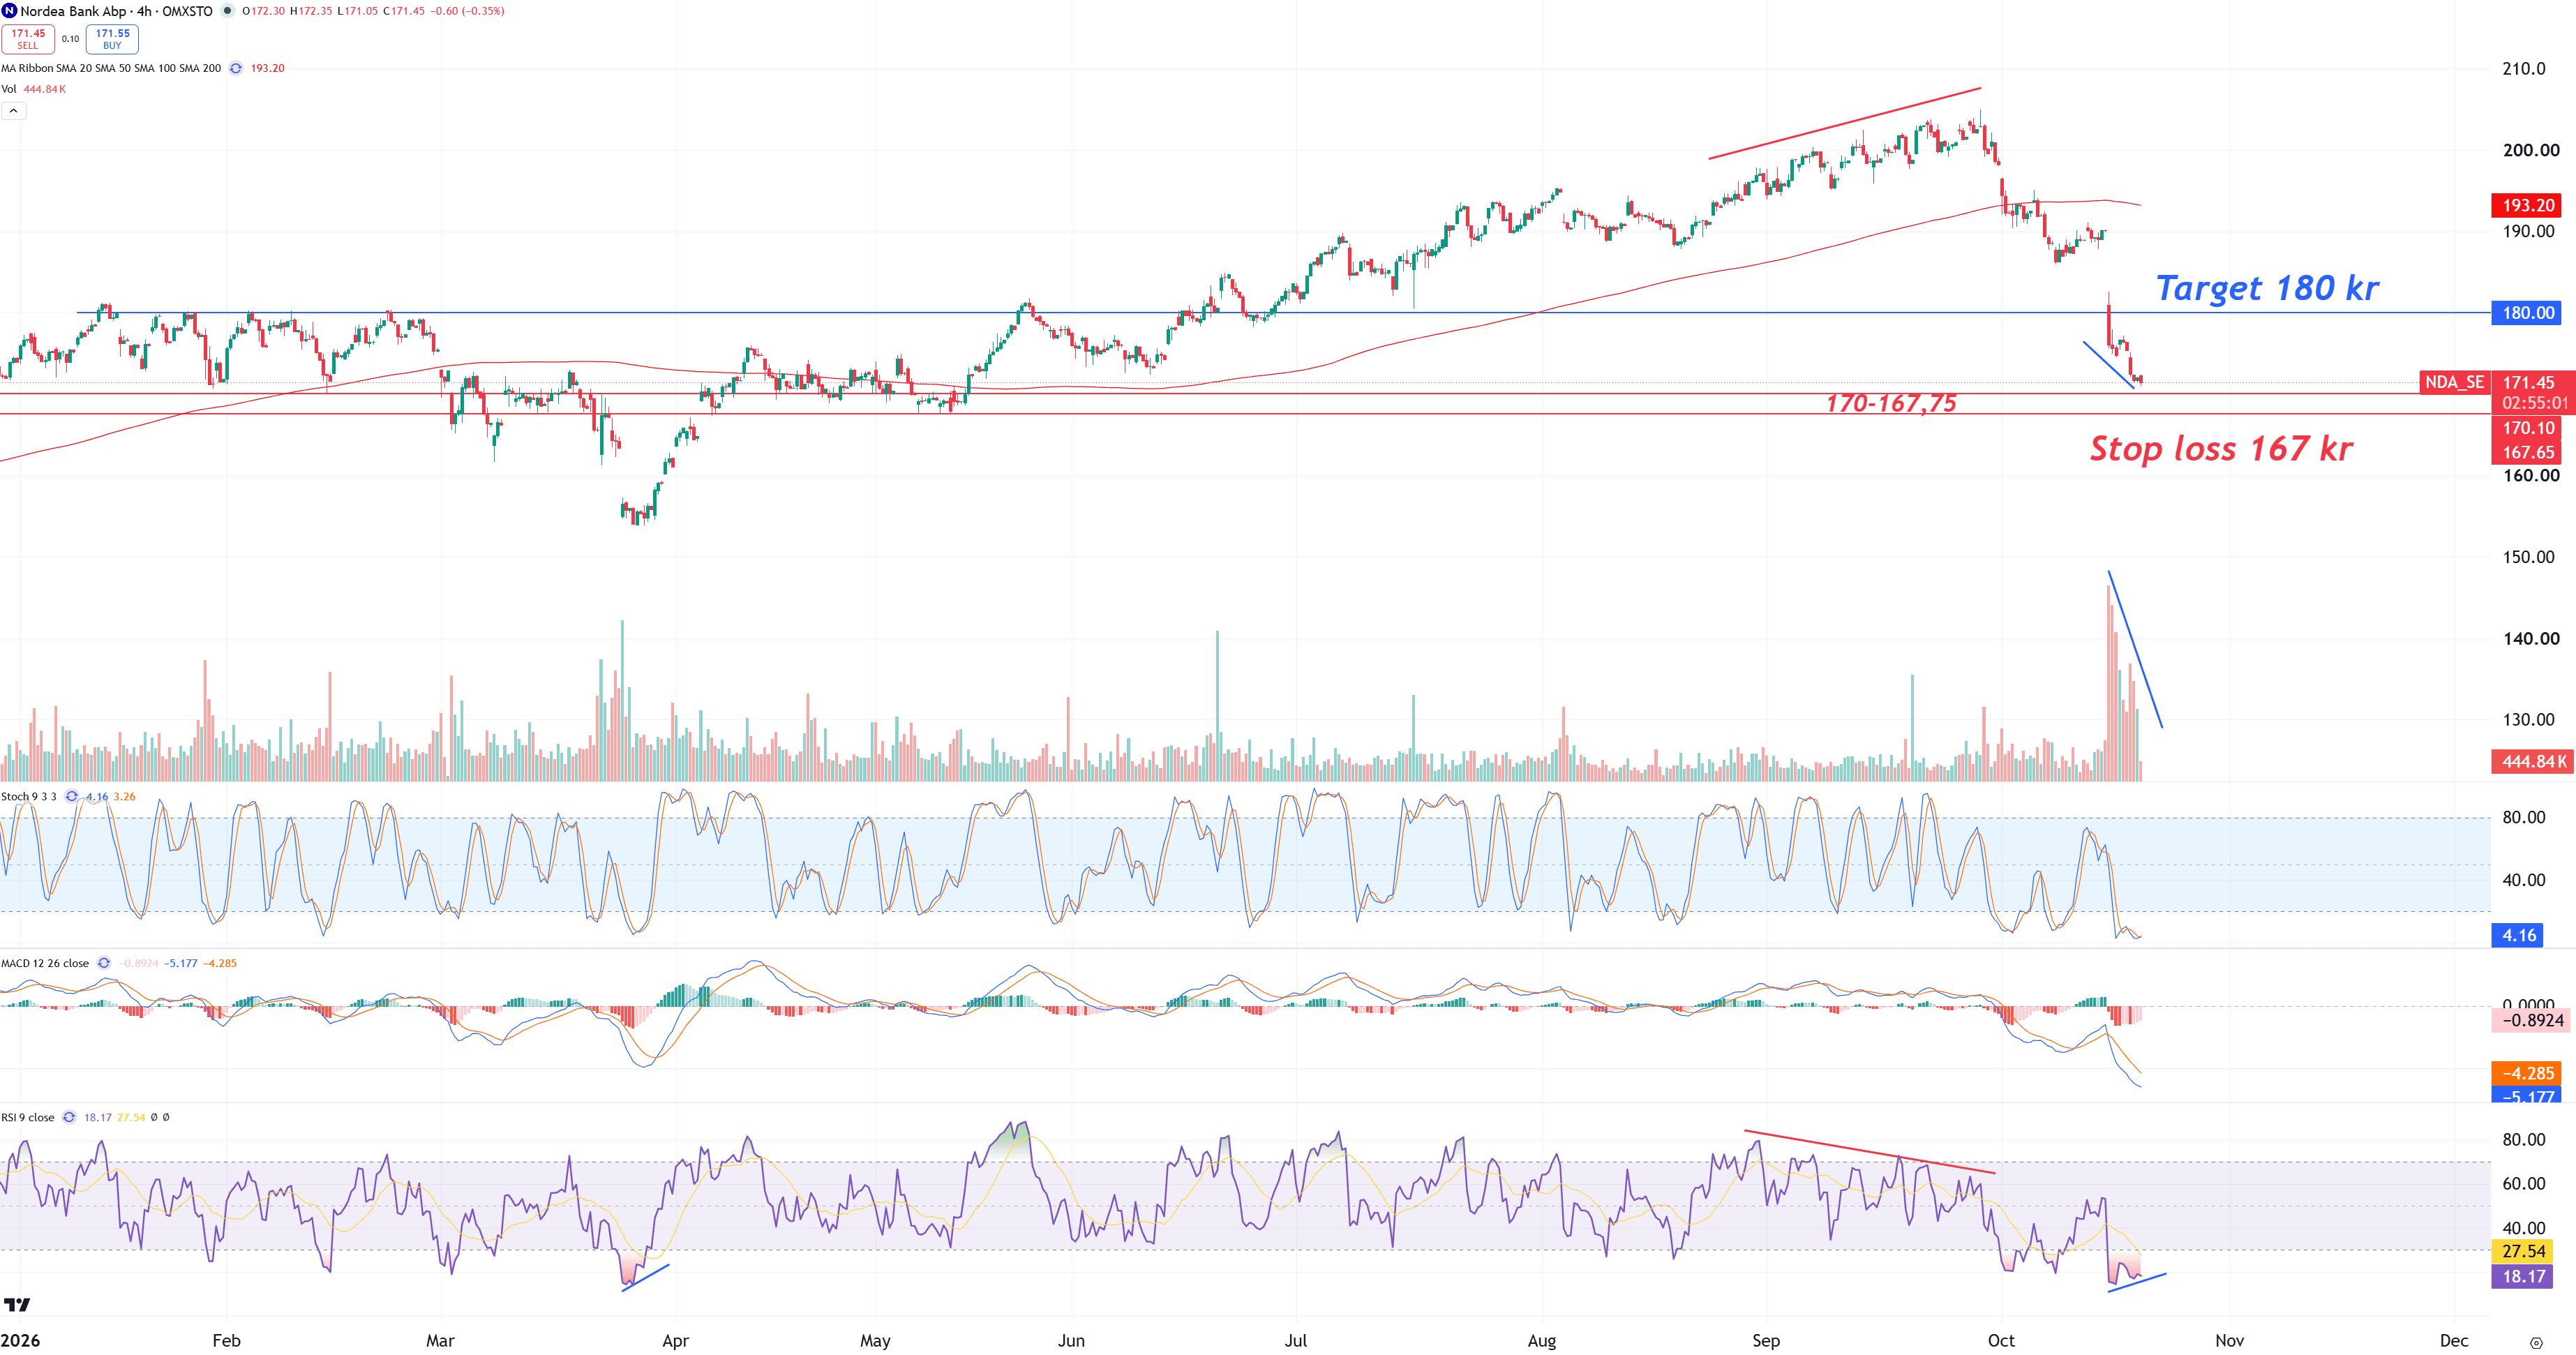2576x1355 pixels.
Task: Click the Nordea Bank Abp symbol title
Action: [x=73, y=11]
